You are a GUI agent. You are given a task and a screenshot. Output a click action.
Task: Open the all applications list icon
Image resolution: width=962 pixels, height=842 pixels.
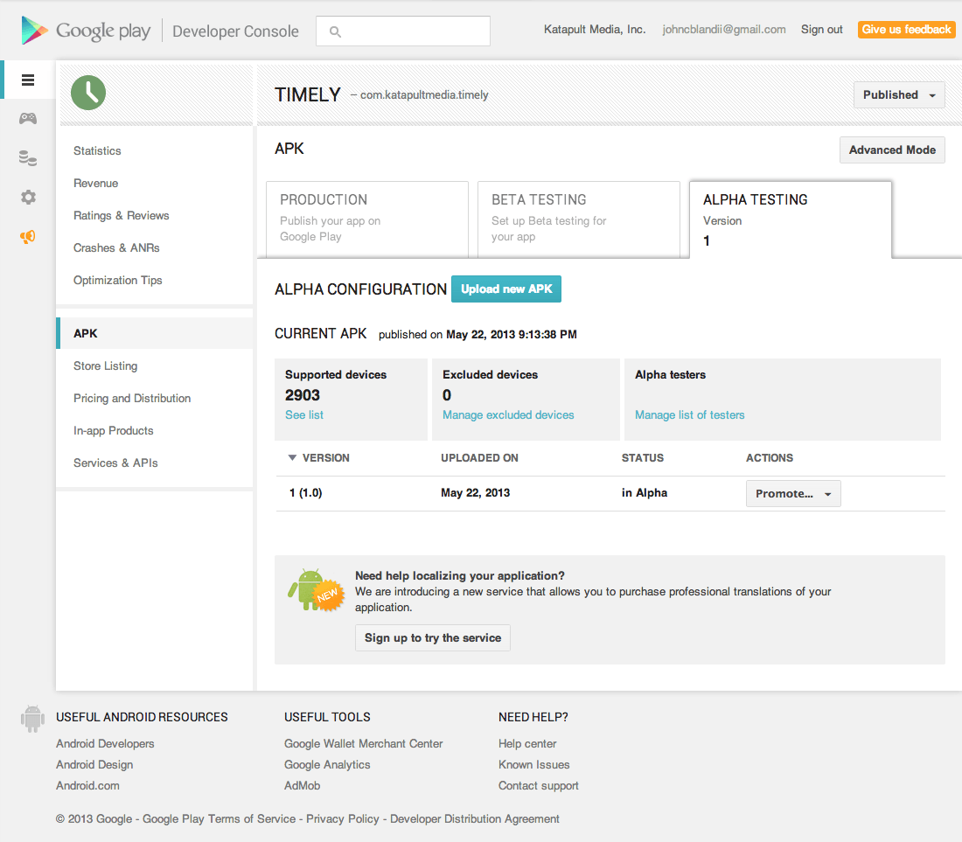(x=28, y=80)
